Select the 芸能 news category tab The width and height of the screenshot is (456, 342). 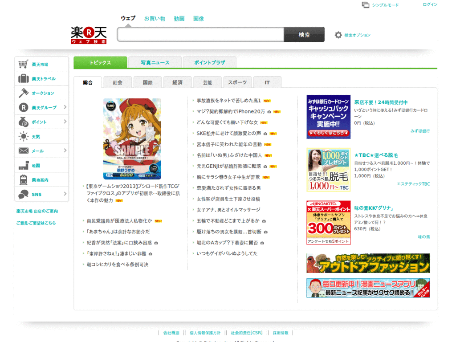click(208, 82)
